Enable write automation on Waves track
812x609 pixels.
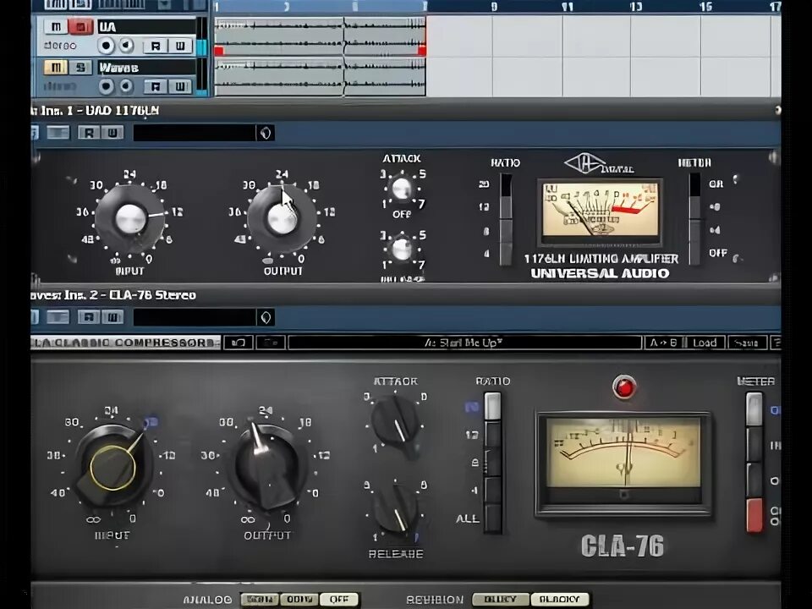(x=179, y=86)
